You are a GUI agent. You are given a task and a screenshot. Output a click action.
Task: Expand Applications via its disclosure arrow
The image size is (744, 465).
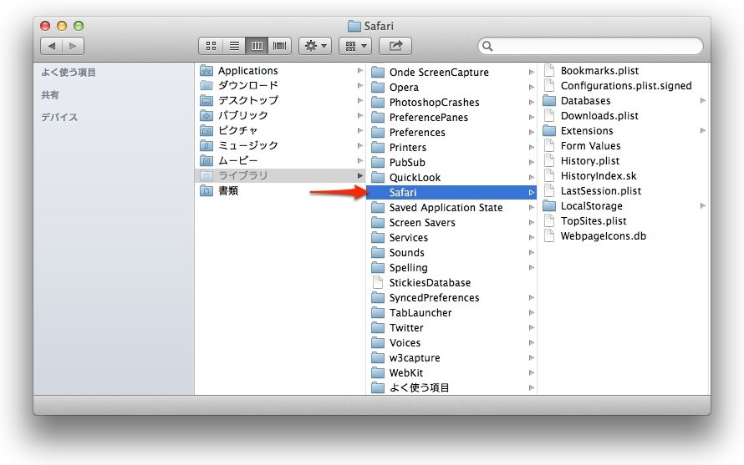click(360, 71)
